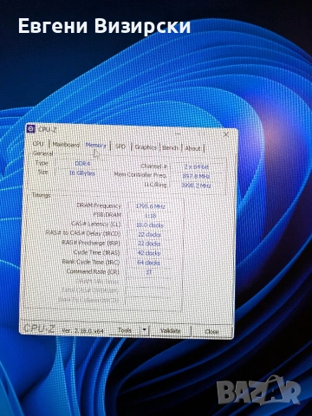
Task: Click the Tools button
Action: click(125, 330)
